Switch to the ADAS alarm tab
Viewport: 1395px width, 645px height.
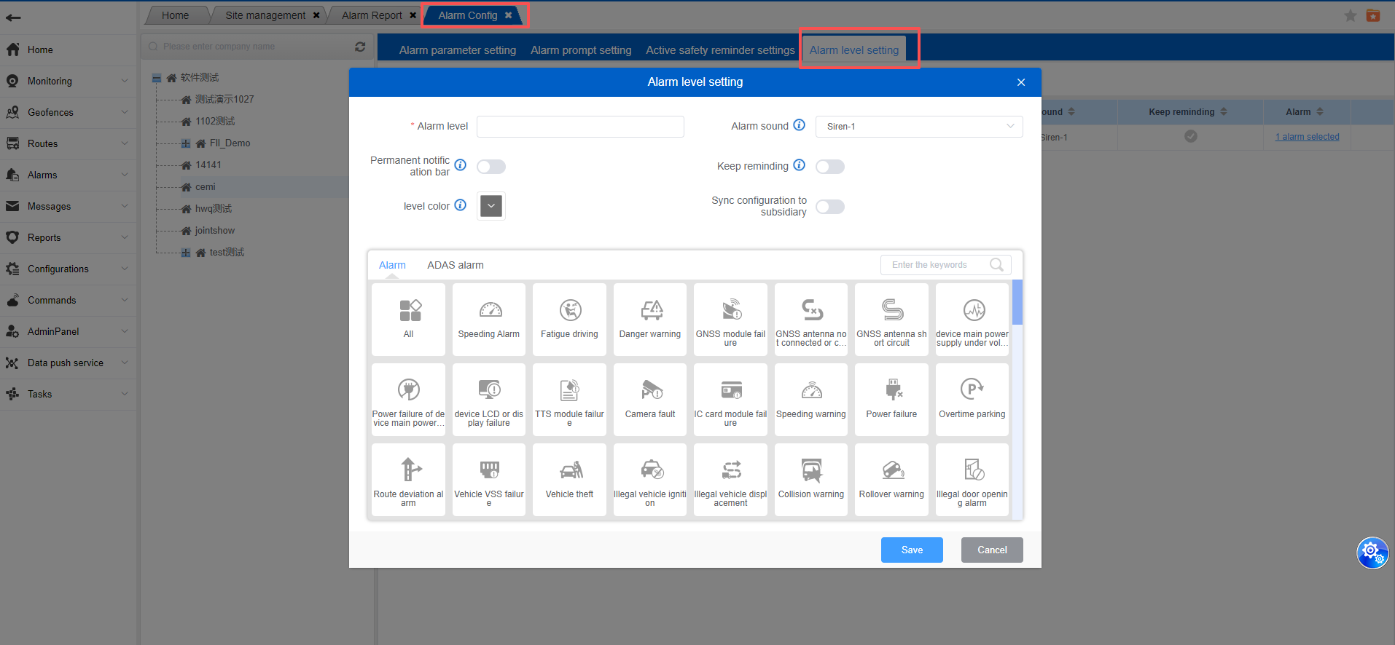[x=455, y=265]
